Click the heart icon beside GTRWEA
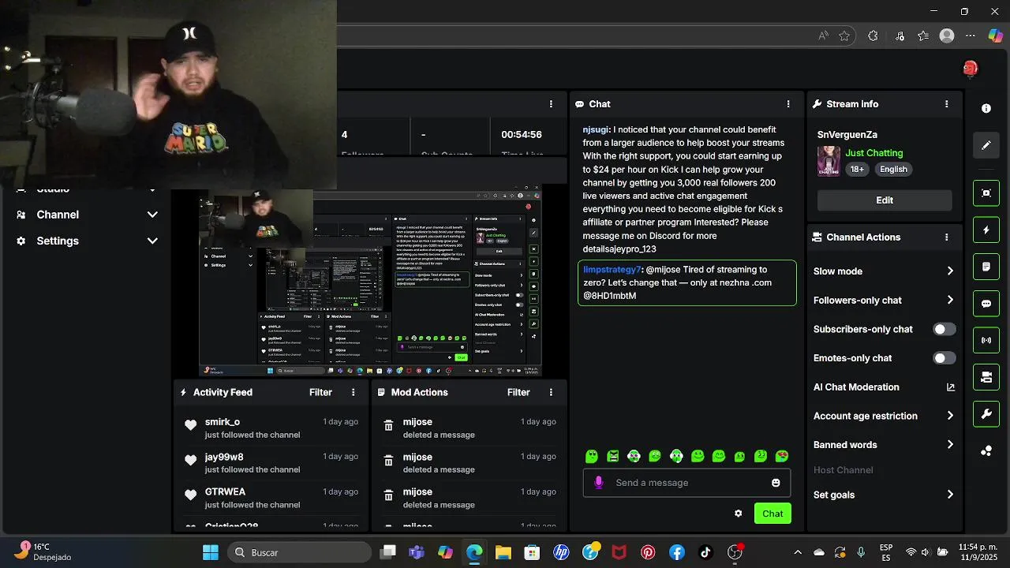 (190, 495)
